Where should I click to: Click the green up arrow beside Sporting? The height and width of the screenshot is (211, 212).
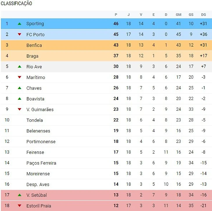tap(19, 24)
